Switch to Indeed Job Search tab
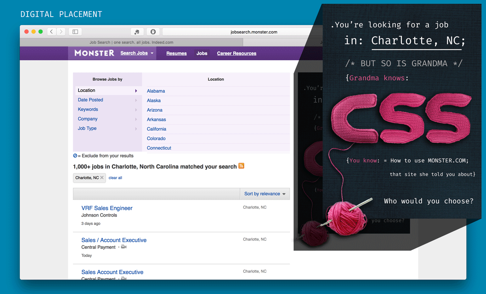 tap(131, 42)
